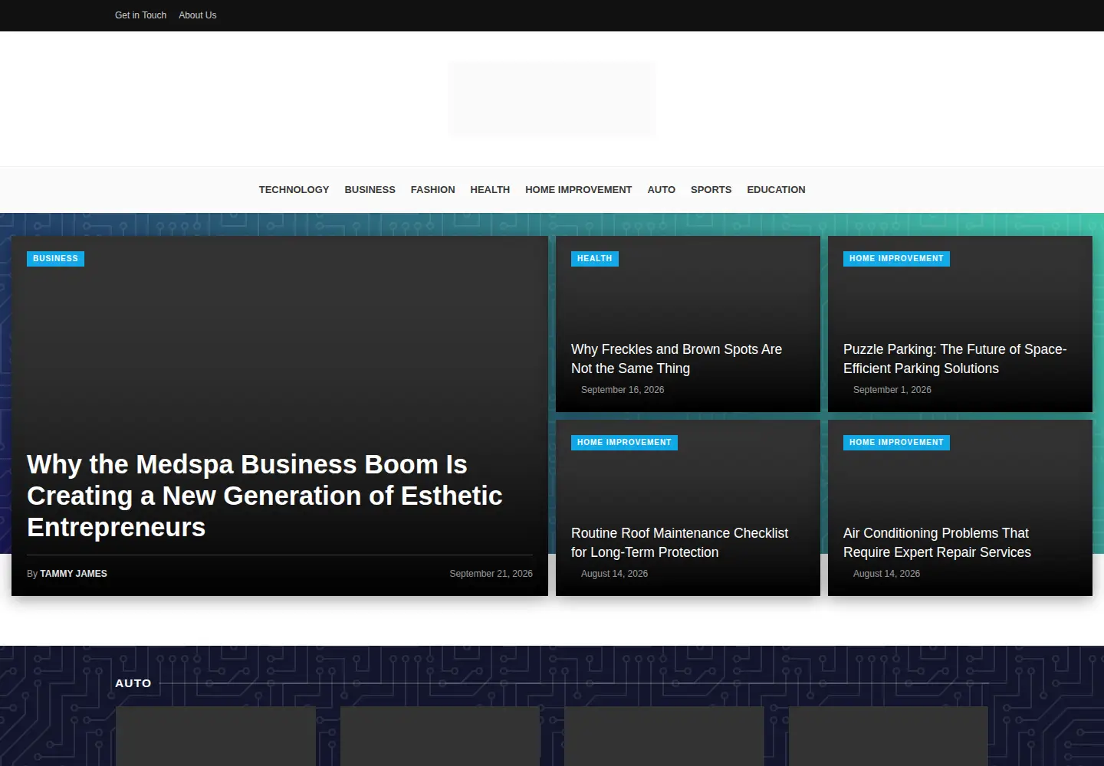Open Why Freckles and Brown Spots article
The image size is (1104, 766).
point(676,358)
